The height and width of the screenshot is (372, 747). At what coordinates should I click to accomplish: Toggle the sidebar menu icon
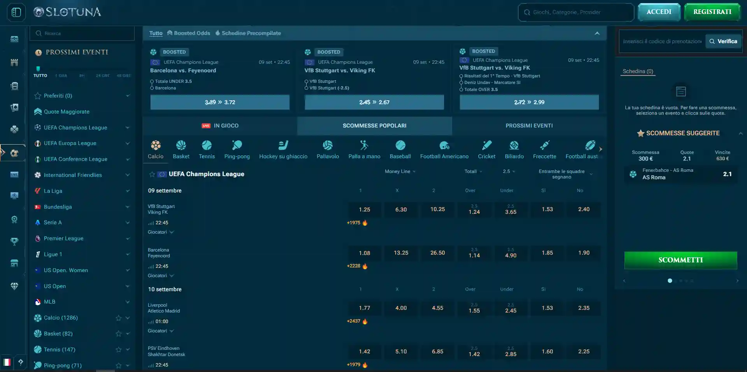16,12
